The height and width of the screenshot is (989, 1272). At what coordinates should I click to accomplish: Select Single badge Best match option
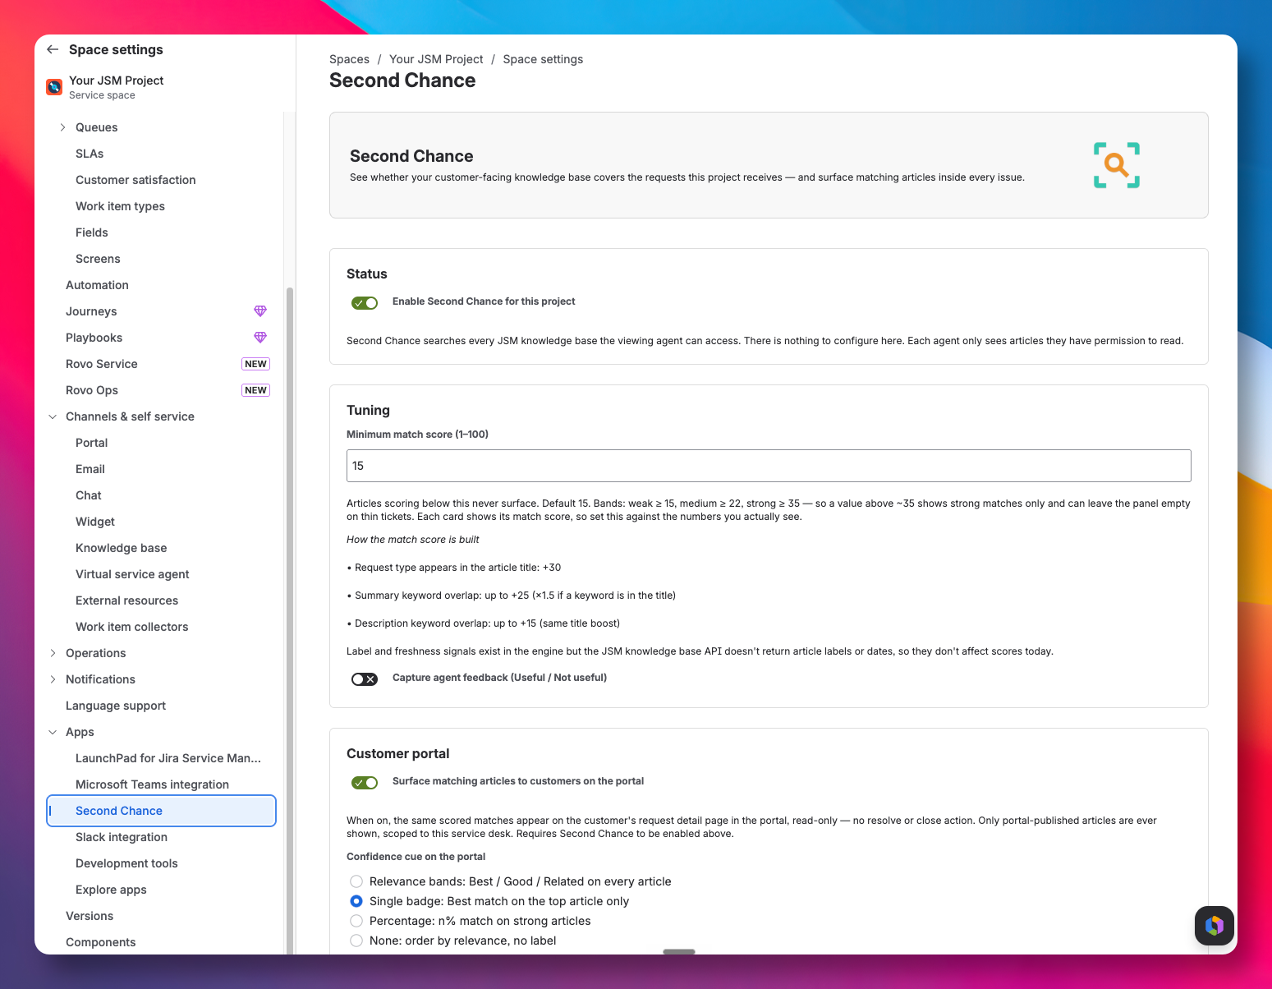(x=356, y=901)
